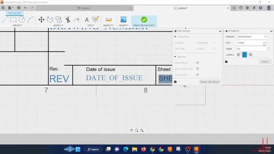Click the taskbar Search box
The height and width of the screenshot is (154, 274).
[93, 149]
